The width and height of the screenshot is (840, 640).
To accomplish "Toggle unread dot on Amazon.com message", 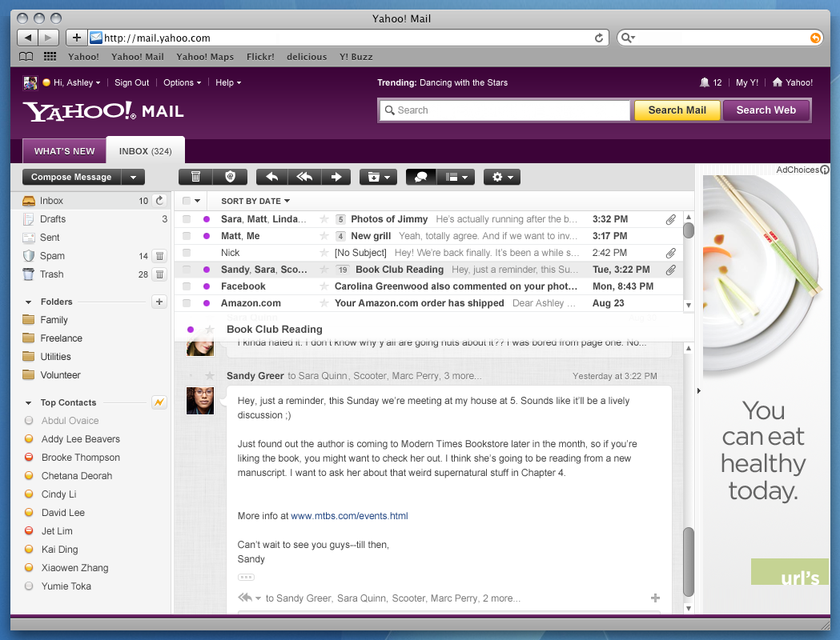I will point(207,303).
